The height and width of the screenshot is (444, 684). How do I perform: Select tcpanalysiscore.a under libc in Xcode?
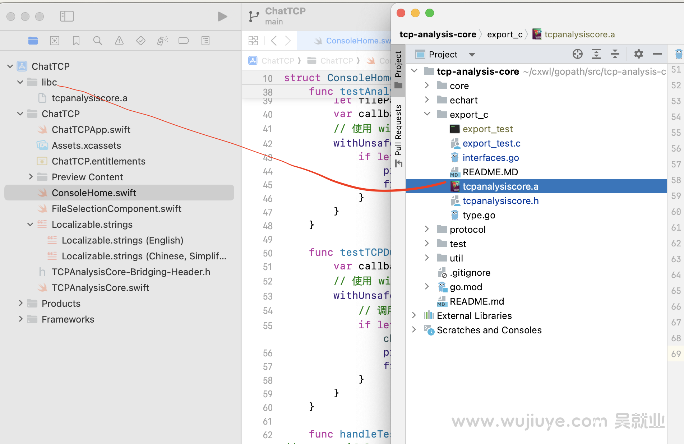89,98
